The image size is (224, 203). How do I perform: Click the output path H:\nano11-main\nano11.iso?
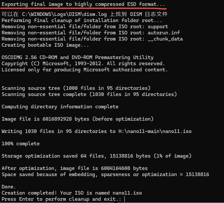pos(155,131)
